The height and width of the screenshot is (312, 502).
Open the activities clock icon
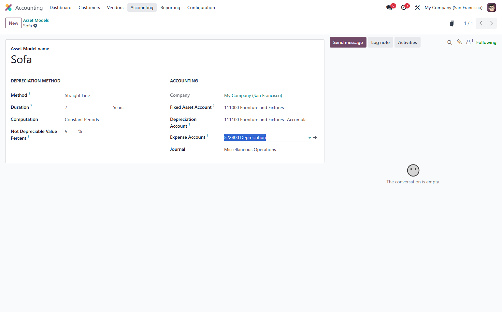(x=404, y=7)
